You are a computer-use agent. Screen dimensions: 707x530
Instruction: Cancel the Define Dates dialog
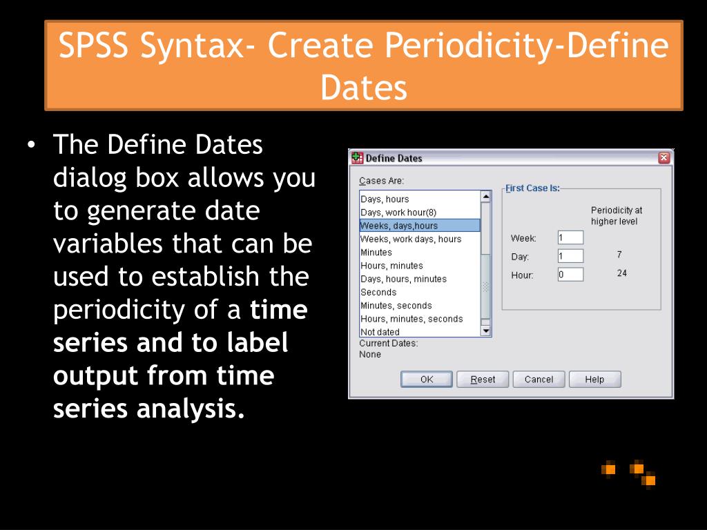(x=539, y=380)
